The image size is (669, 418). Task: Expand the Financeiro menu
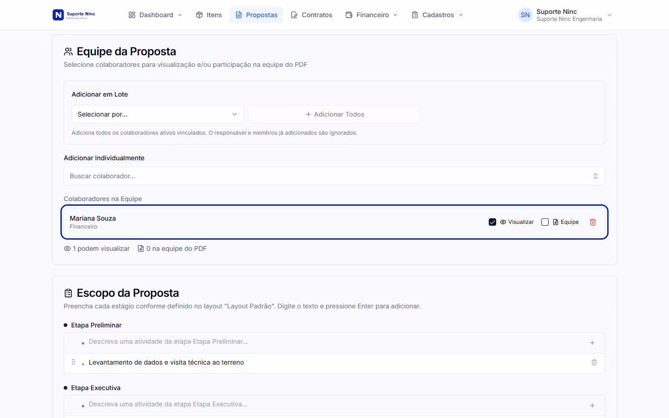pos(372,15)
